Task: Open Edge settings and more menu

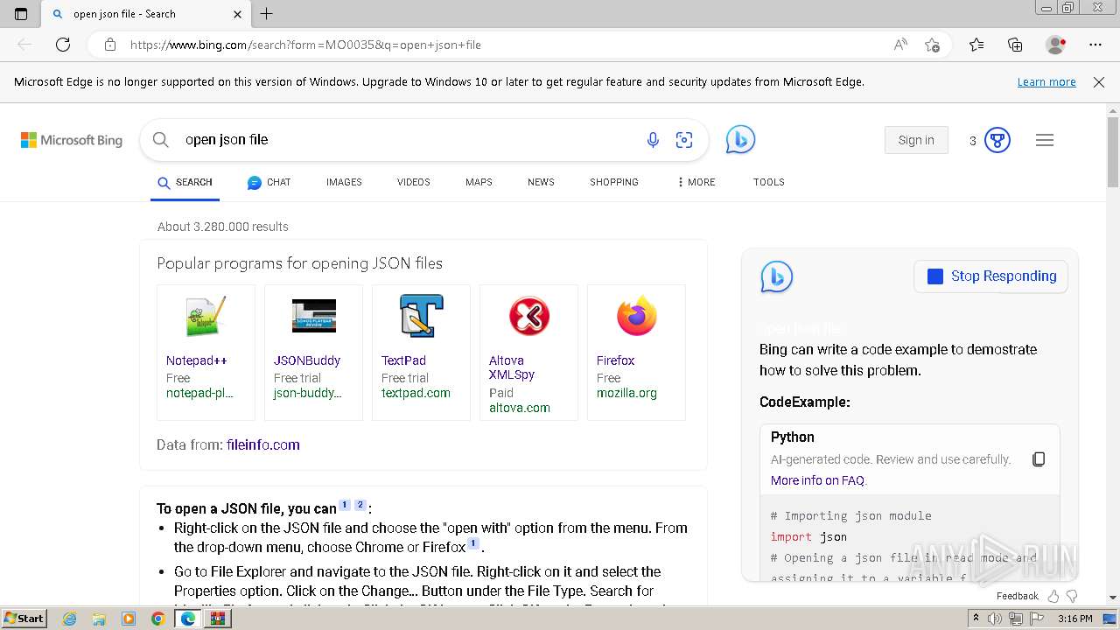Action: pyautogui.click(x=1095, y=45)
